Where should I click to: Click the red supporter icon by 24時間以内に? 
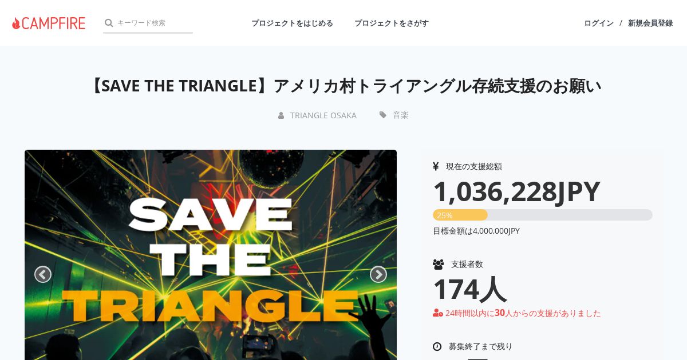[438, 313]
